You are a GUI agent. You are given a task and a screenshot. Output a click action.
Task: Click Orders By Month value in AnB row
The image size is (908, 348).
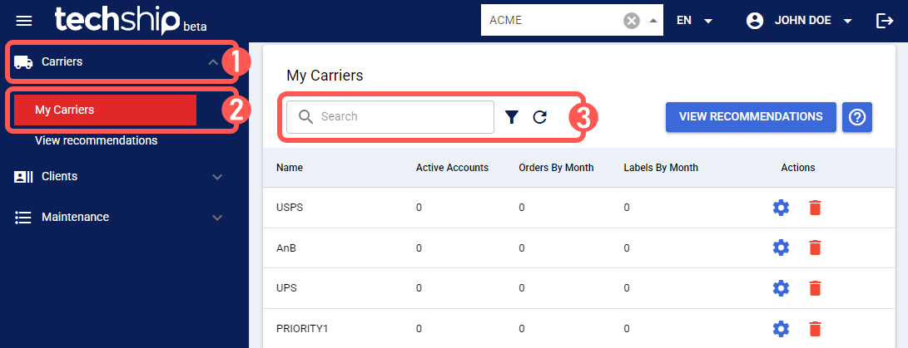[x=522, y=248]
